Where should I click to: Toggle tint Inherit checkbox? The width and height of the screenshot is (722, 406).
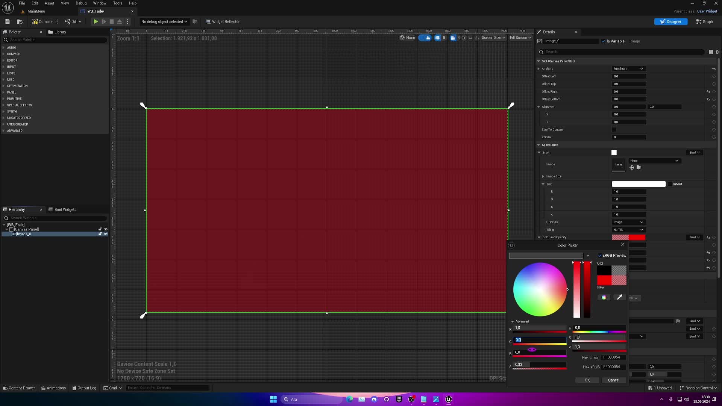tap(670, 184)
